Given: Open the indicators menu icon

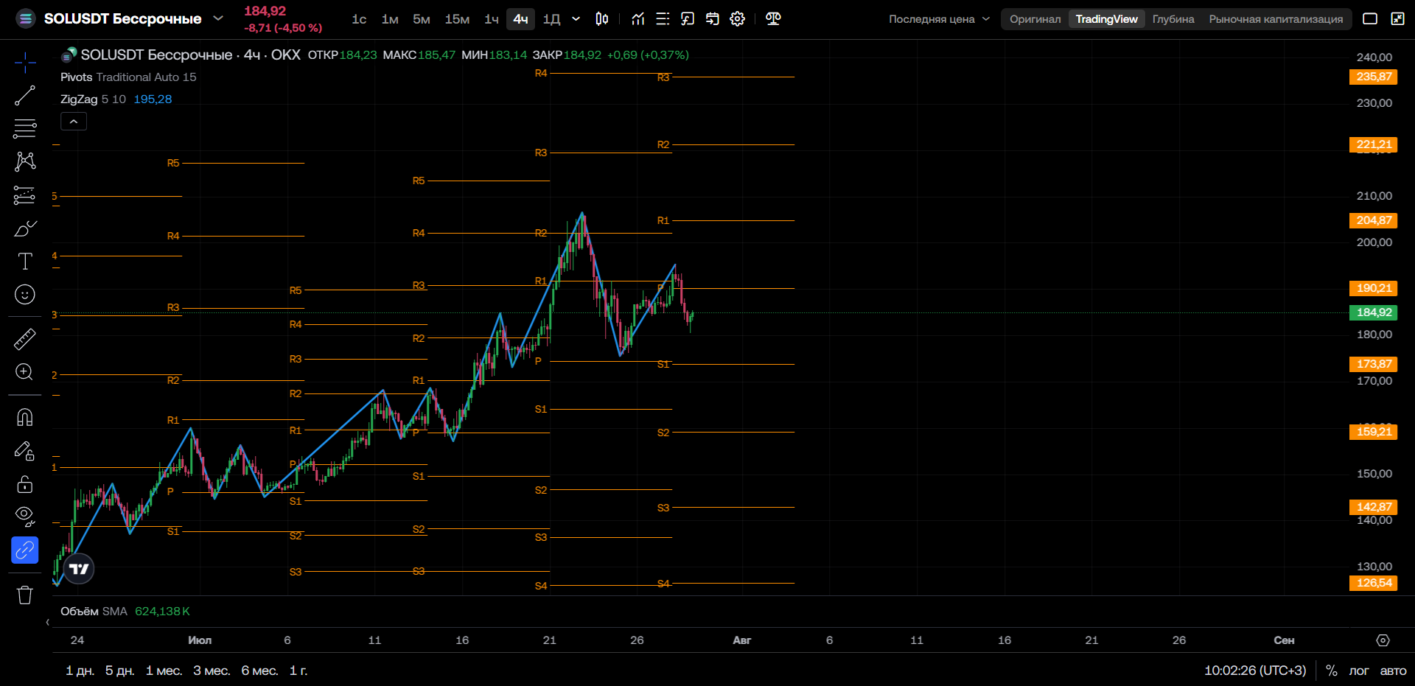Looking at the screenshot, I should pyautogui.click(x=638, y=19).
